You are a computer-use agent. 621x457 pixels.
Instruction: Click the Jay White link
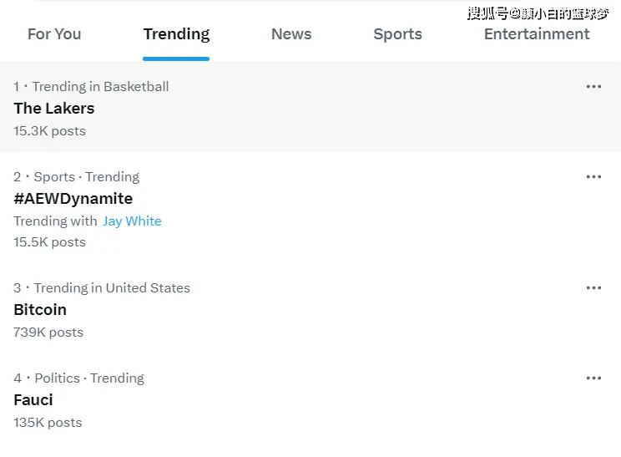(x=132, y=221)
